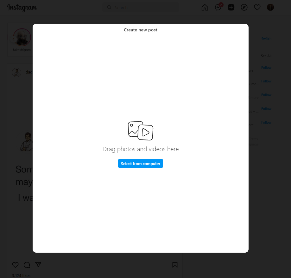Share post via paper plane icon

(38, 265)
